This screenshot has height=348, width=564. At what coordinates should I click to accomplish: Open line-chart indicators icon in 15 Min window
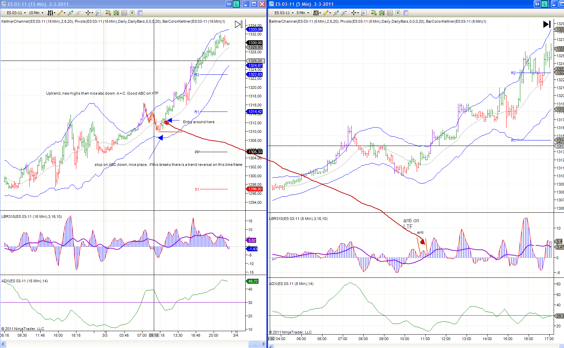(124, 13)
